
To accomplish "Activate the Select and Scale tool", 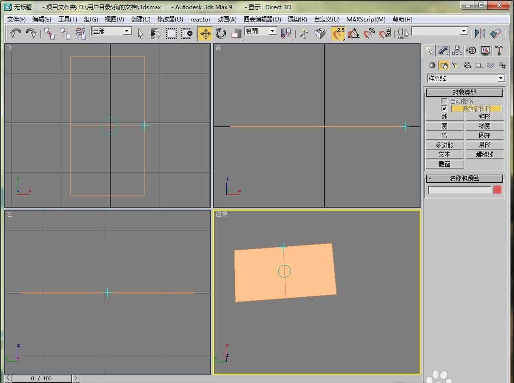I will (236, 33).
